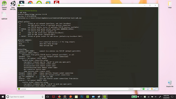This screenshot has height=99, width=176.
Task: Switch to Photoshop on the taskbar
Action: 82,97
